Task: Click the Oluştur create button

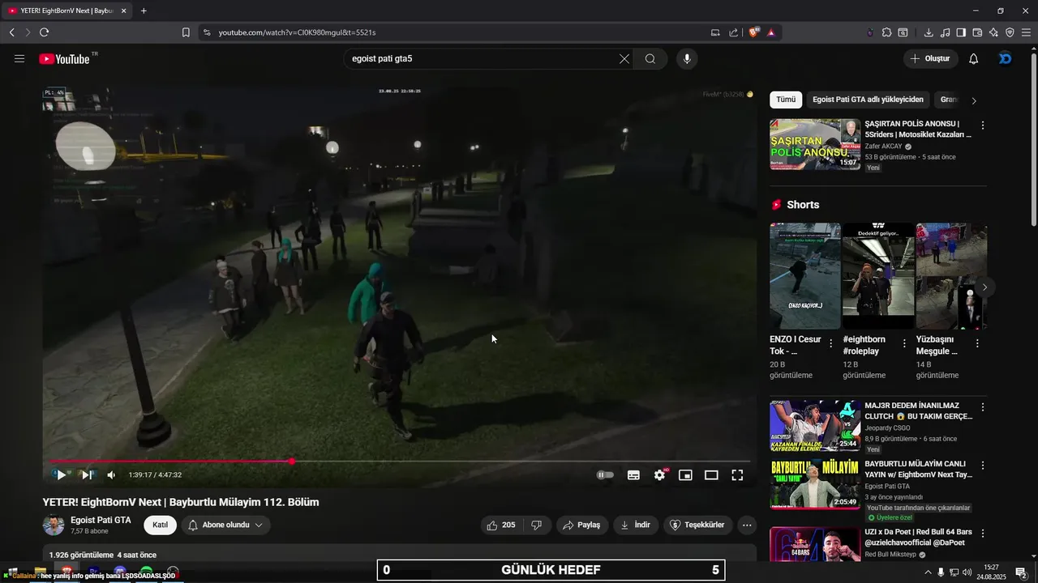Action: pyautogui.click(x=930, y=59)
